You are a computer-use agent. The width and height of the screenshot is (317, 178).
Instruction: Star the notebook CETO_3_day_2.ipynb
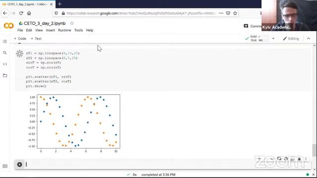[x=72, y=23]
